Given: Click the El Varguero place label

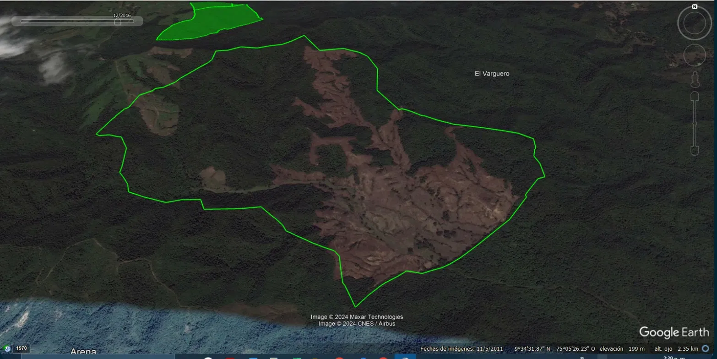Looking at the screenshot, I should tap(492, 73).
